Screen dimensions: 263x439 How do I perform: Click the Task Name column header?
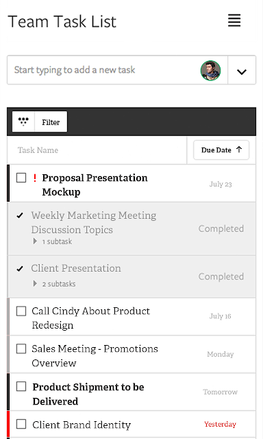point(38,150)
